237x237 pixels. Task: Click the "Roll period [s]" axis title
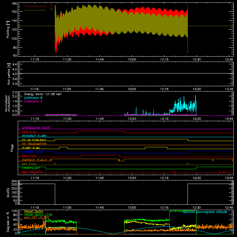9,74
